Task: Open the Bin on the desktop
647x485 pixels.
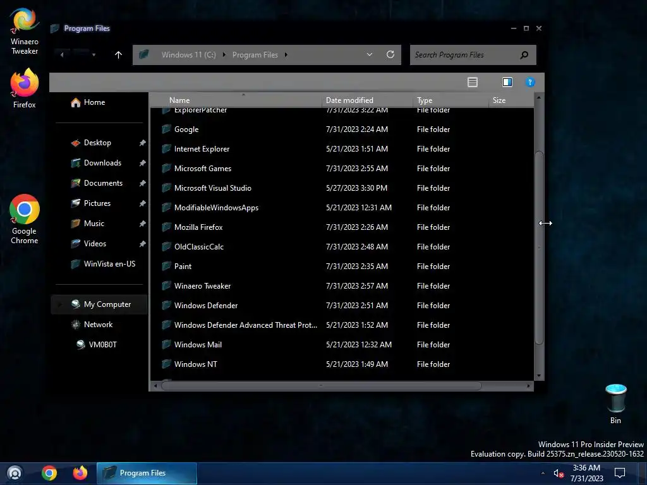Action: [615, 404]
